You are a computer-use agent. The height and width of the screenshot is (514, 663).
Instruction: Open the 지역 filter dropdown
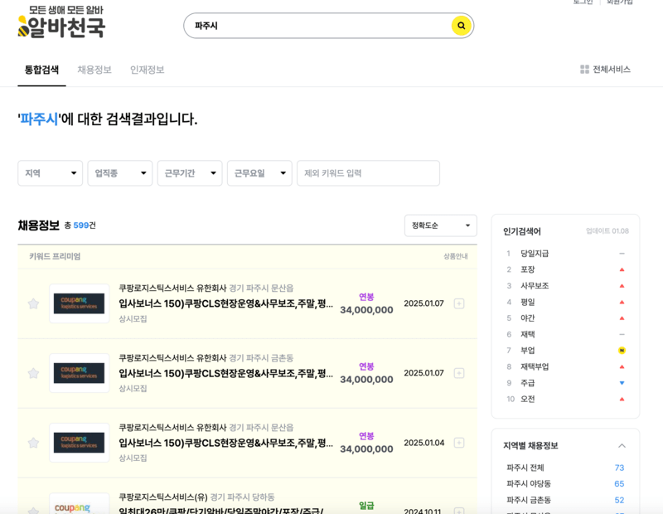pyautogui.click(x=50, y=173)
